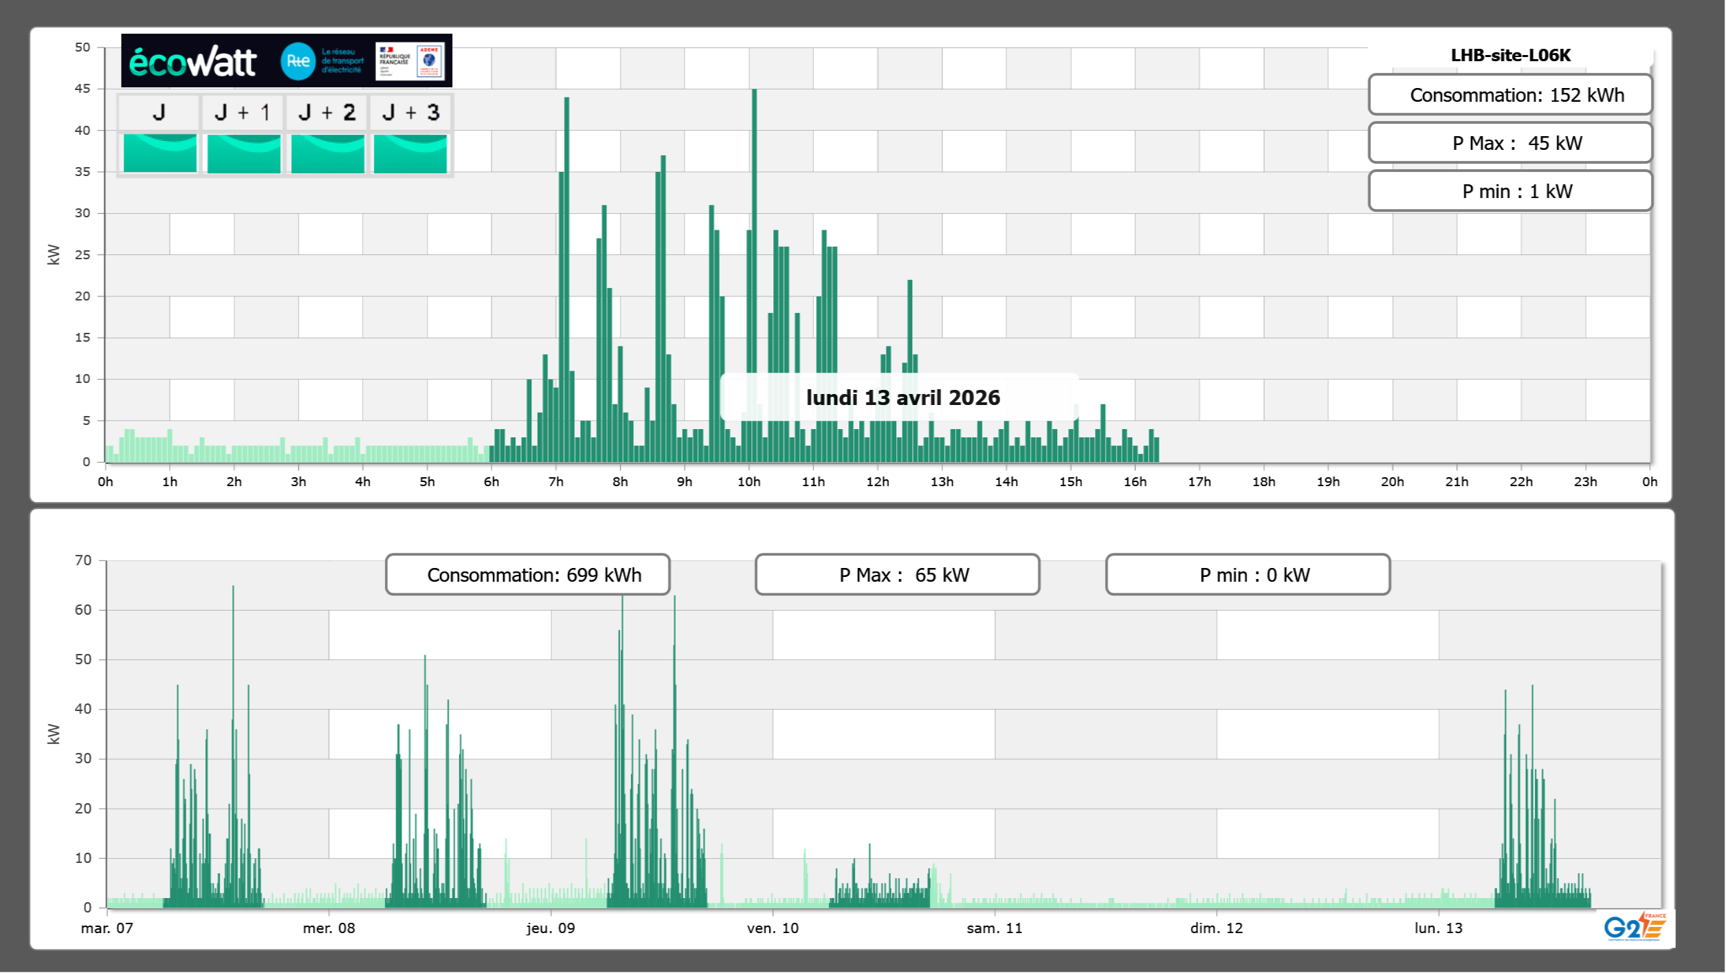Click the P Max : 45 kW box
The height and width of the screenshot is (973, 1726).
[1509, 143]
